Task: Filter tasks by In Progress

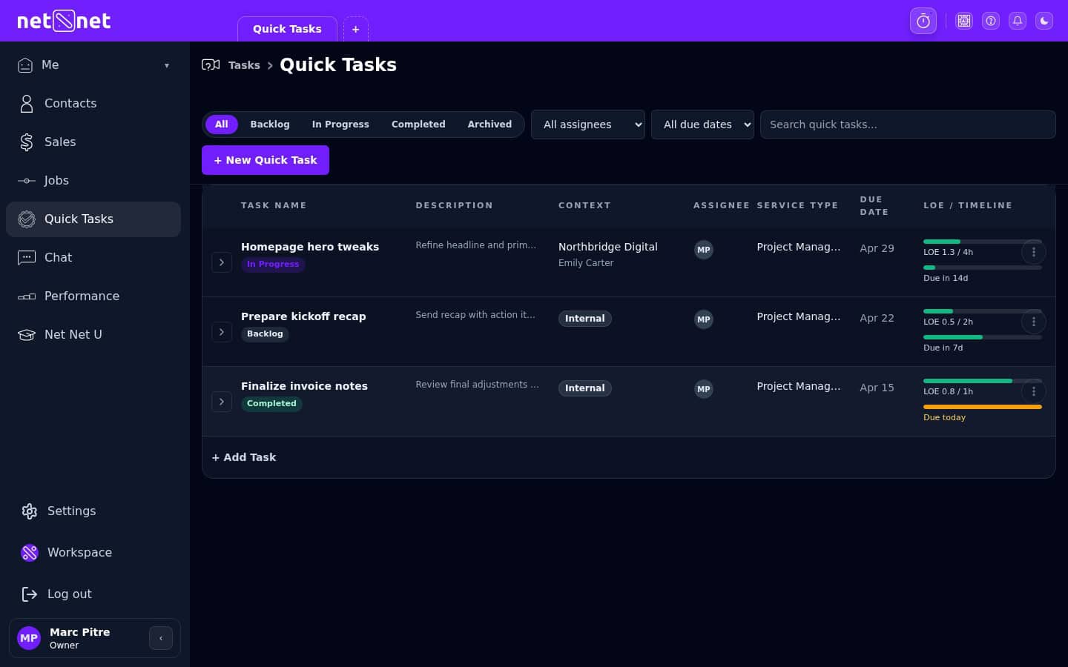Action: coord(340,125)
